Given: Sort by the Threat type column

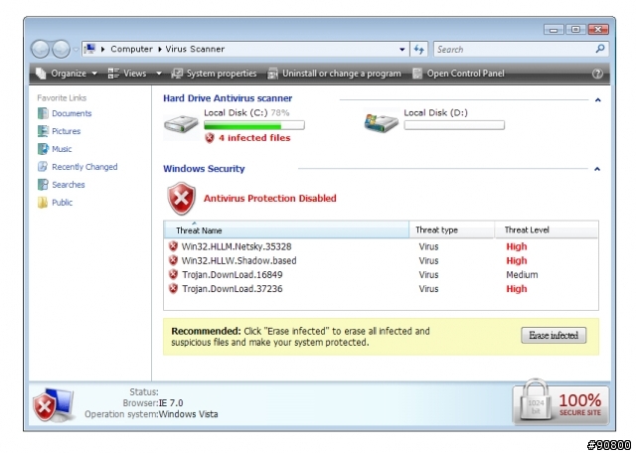Looking at the screenshot, I should tap(452, 229).
